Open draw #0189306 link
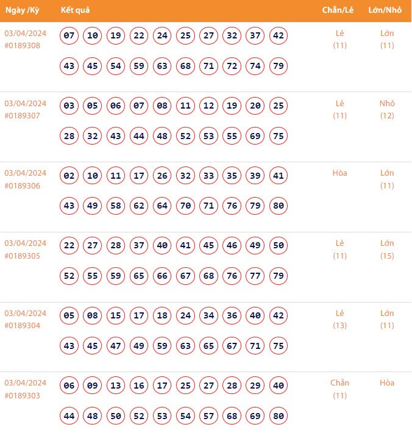 (23, 185)
